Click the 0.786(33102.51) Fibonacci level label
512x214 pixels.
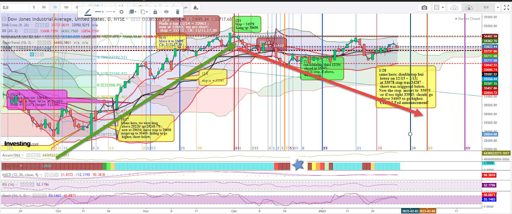pyautogui.click(x=112, y=57)
